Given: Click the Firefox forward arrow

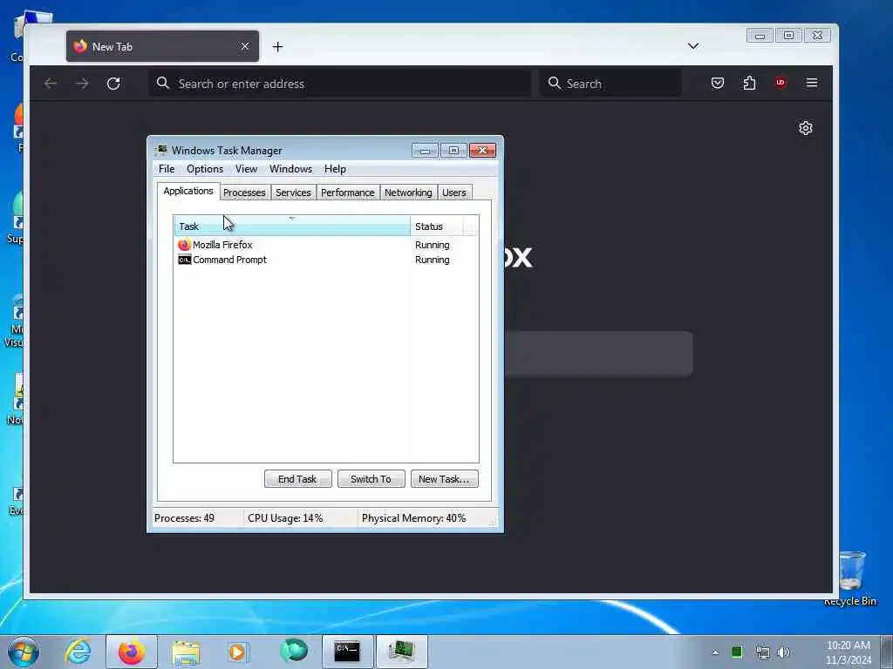Looking at the screenshot, I should (82, 84).
